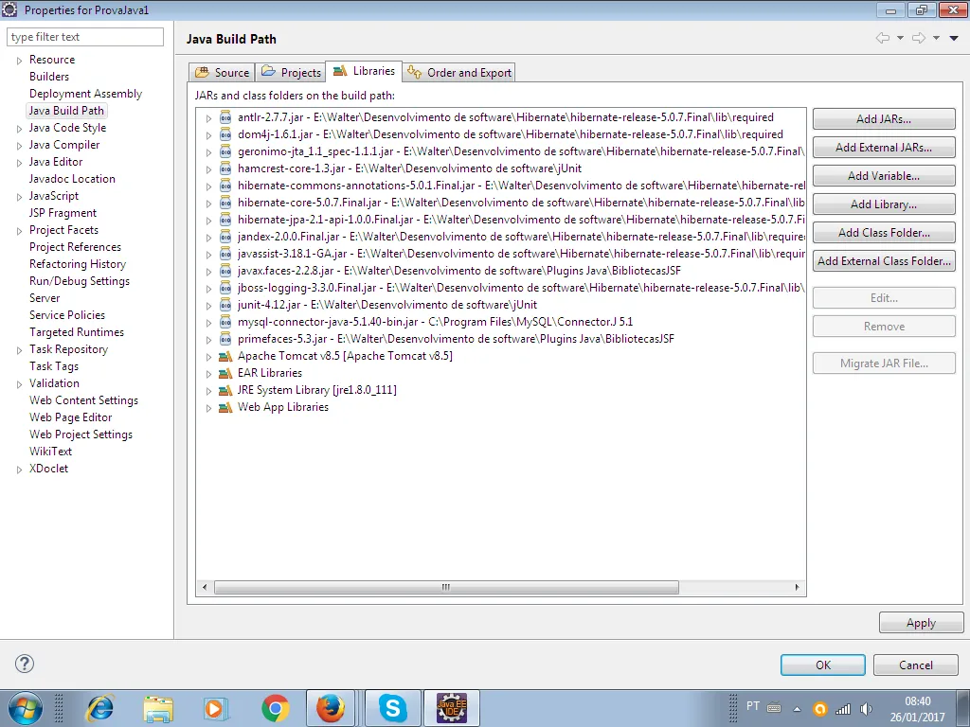Select Targeted Runtimes in the sidebar
Screen dimensions: 970x727
click(77, 332)
